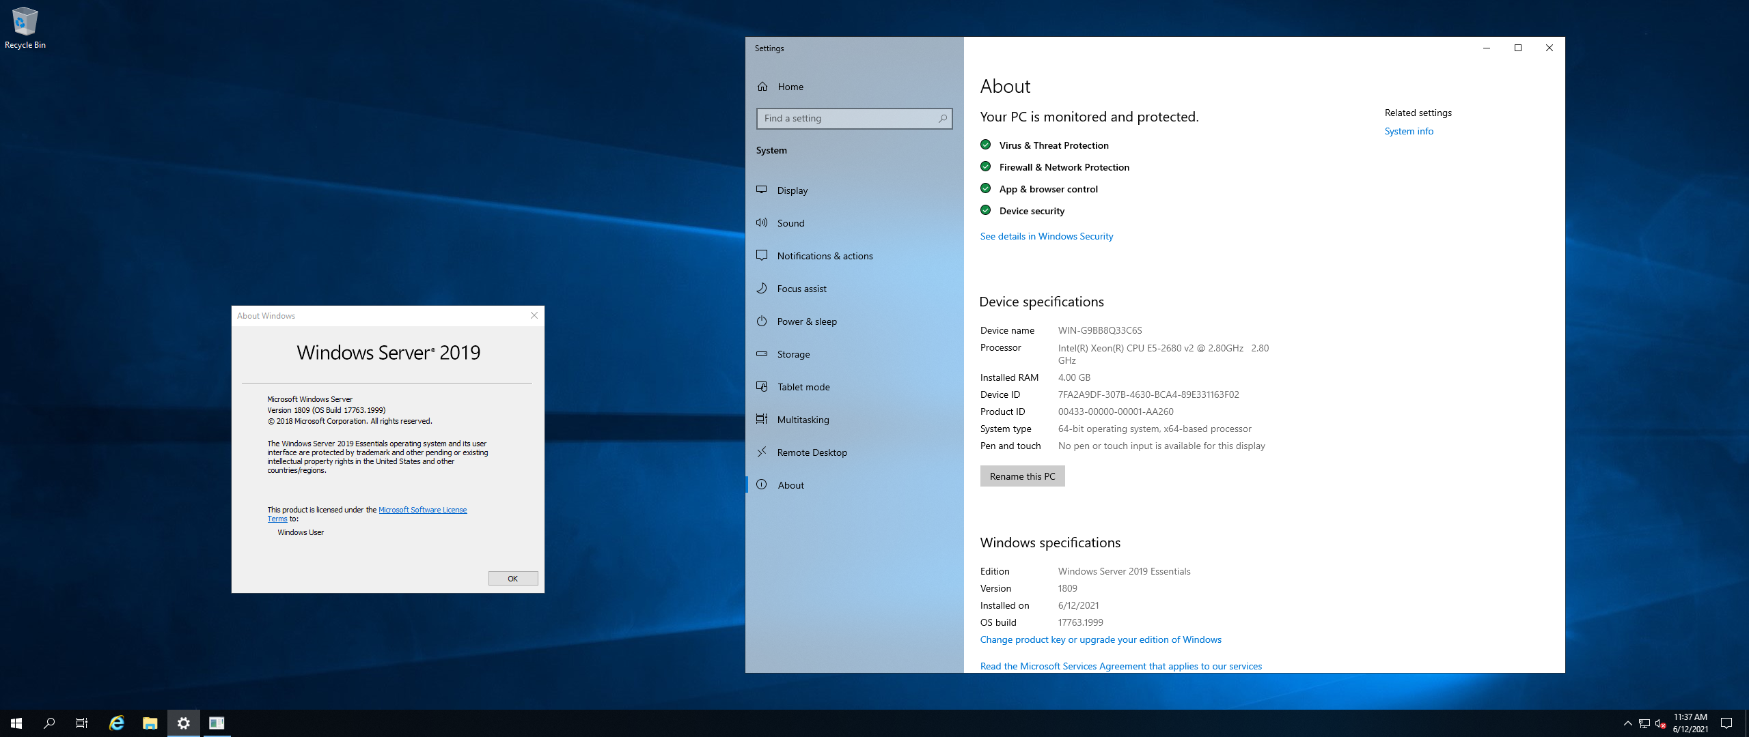
Task: Go to Notifications & actions page
Action: [854, 256]
